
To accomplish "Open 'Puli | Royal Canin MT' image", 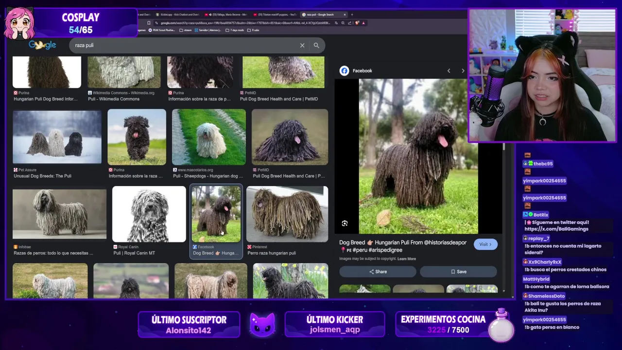I will coord(149,214).
